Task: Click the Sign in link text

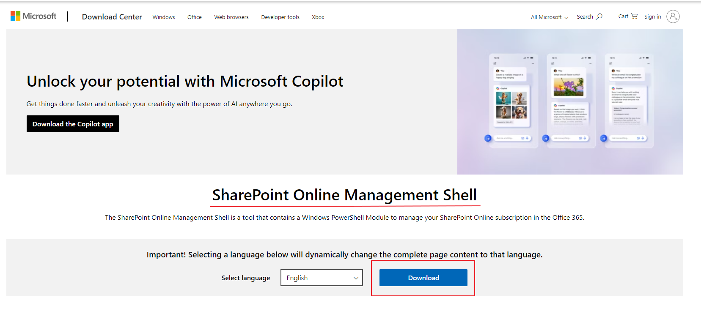Action: (652, 17)
